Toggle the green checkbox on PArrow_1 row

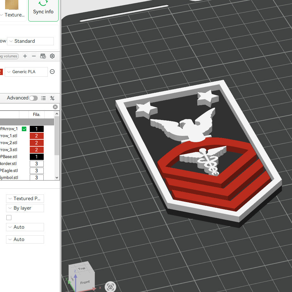pos(24,129)
